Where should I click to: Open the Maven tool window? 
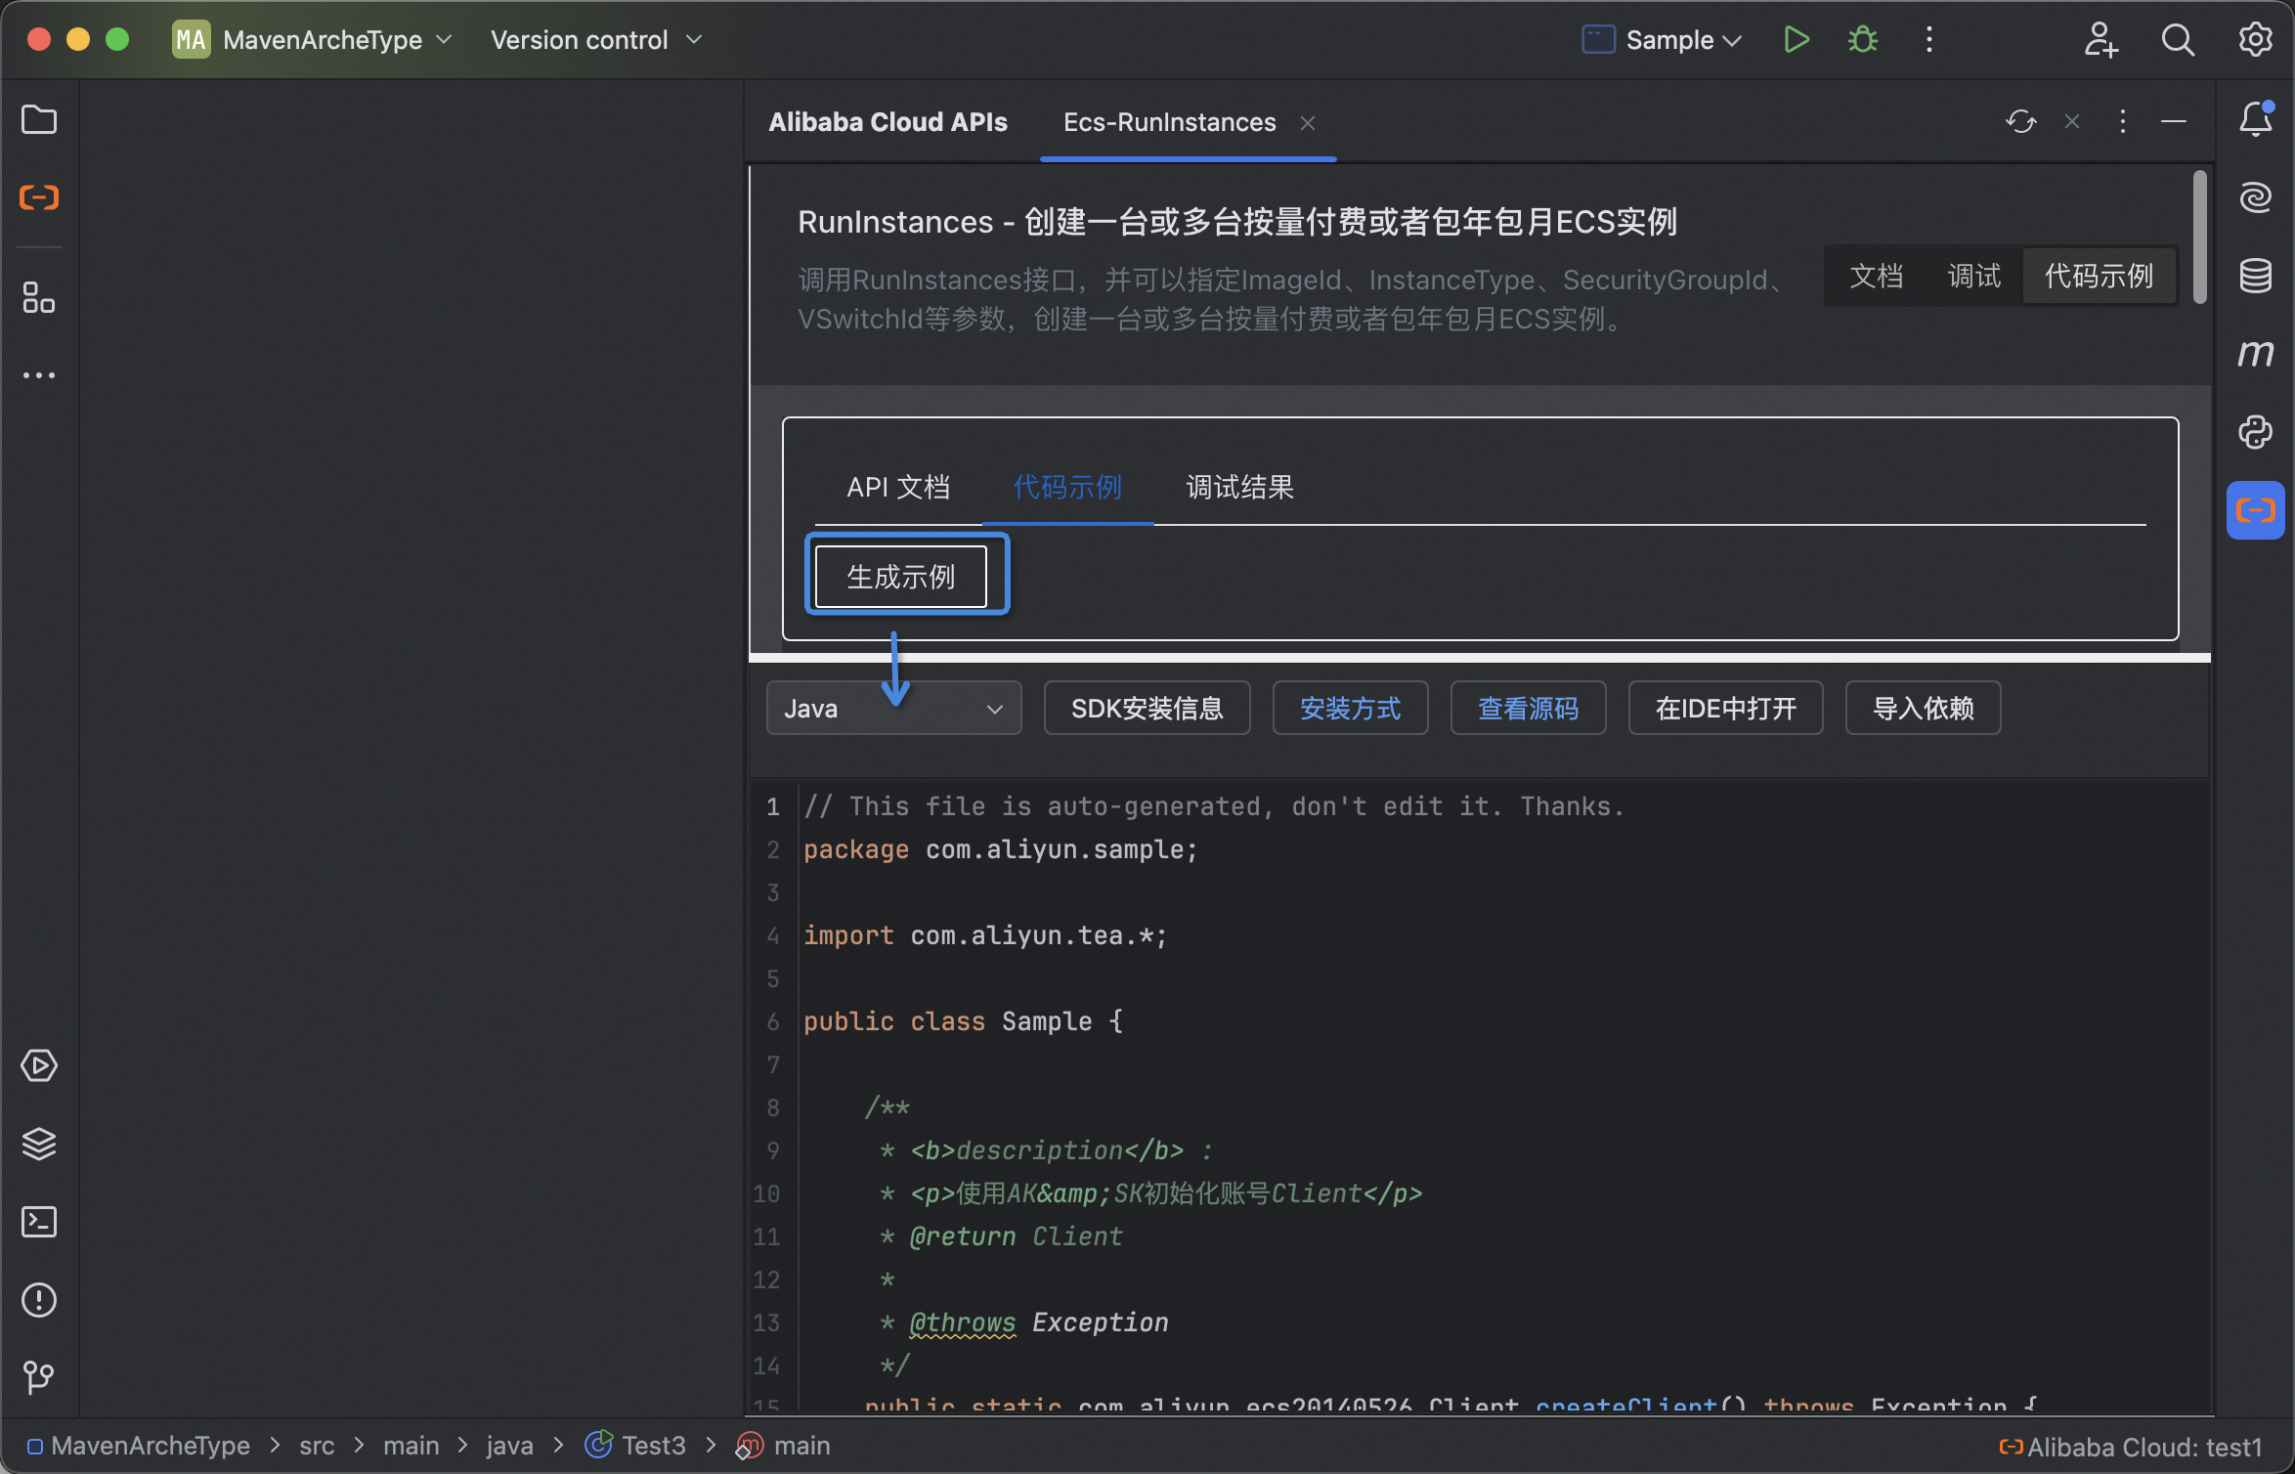tap(2256, 353)
